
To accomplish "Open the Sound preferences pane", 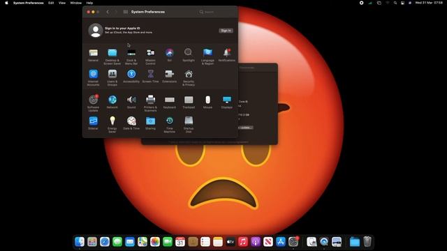I will click(131, 102).
